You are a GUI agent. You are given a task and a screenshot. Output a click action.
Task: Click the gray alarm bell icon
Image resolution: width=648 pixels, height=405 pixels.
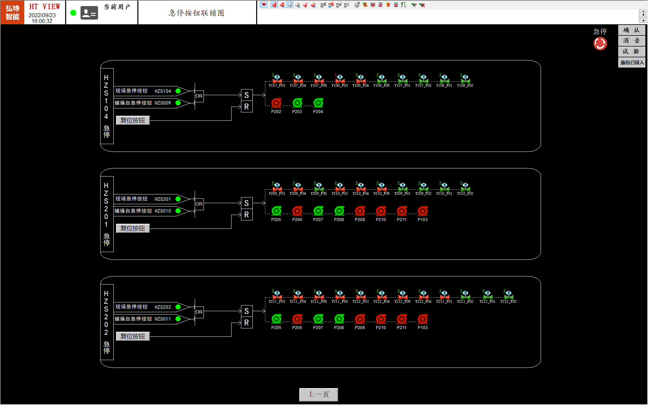click(290, 5)
